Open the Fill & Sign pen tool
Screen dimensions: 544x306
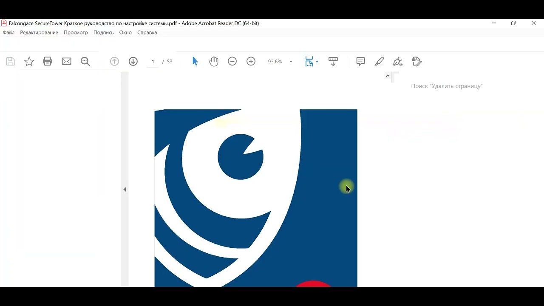[x=398, y=62]
